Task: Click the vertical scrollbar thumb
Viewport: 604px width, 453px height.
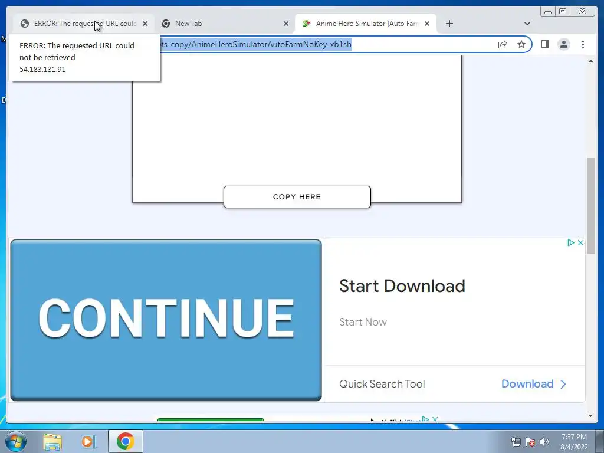Action: [590, 205]
